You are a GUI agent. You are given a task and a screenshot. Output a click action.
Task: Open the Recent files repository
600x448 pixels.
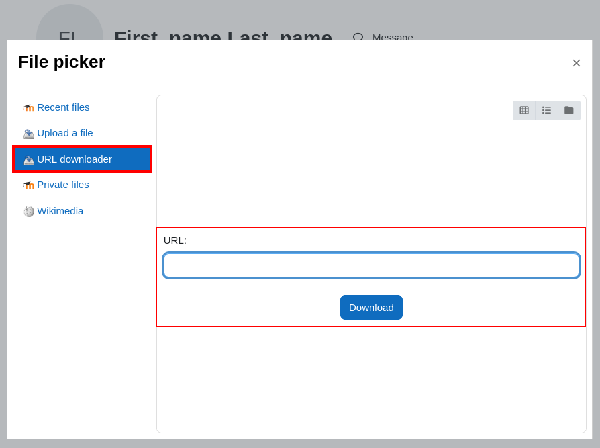click(63, 107)
